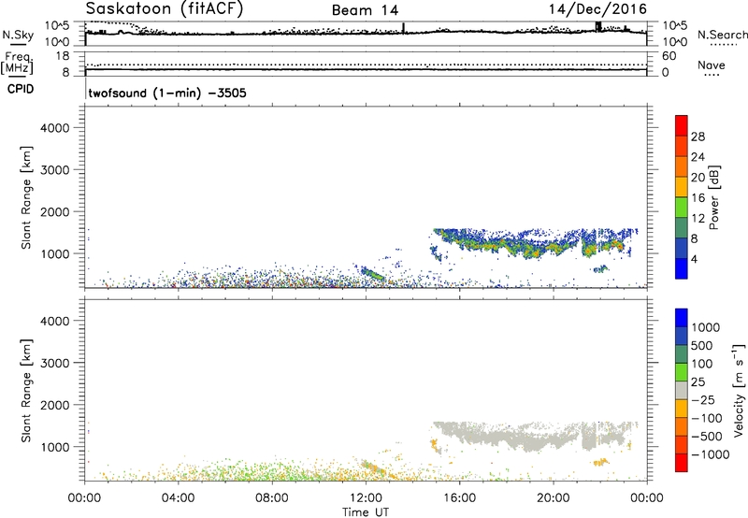Image resolution: width=748 pixels, height=518 pixels.
Task: Click the "Beam 14" heading
Action: click(365, 10)
